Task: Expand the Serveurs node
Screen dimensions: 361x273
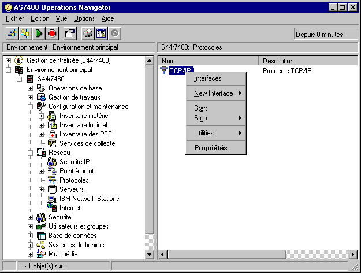Action: pos(41,189)
